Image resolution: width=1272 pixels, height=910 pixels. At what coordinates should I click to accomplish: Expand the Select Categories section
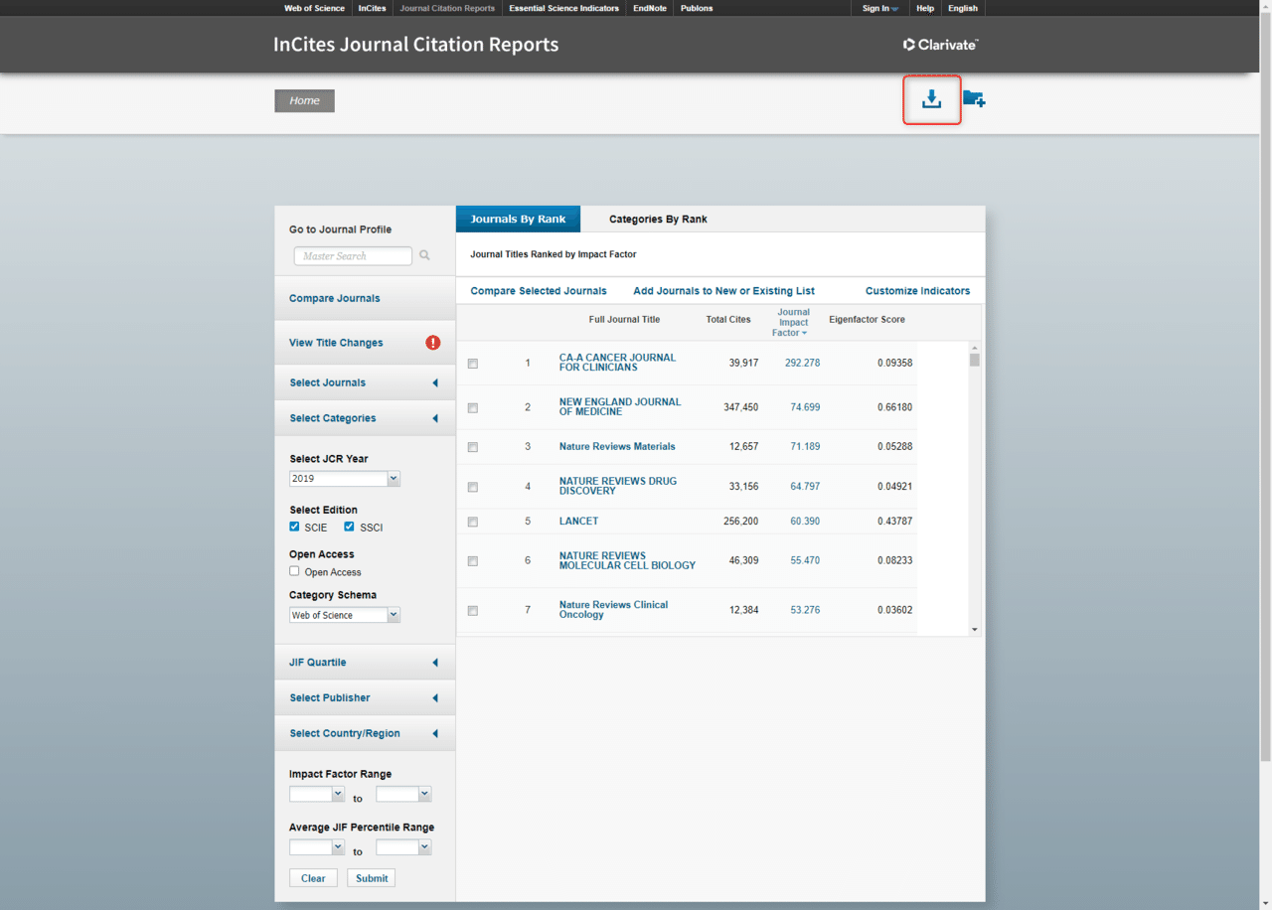[365, 418]
